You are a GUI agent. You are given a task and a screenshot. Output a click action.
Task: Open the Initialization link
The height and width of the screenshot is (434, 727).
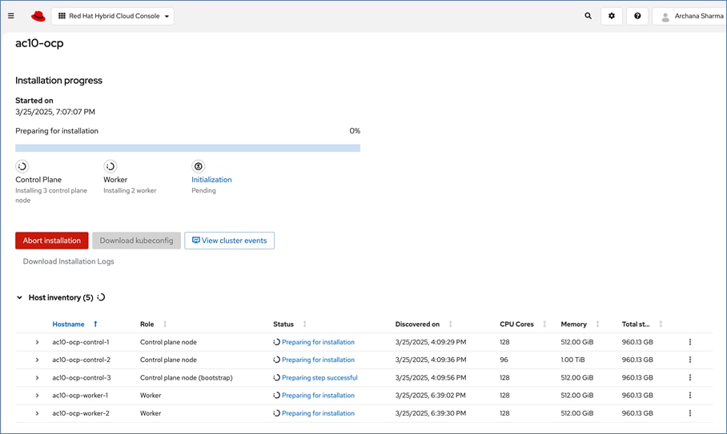click(211, 180)
